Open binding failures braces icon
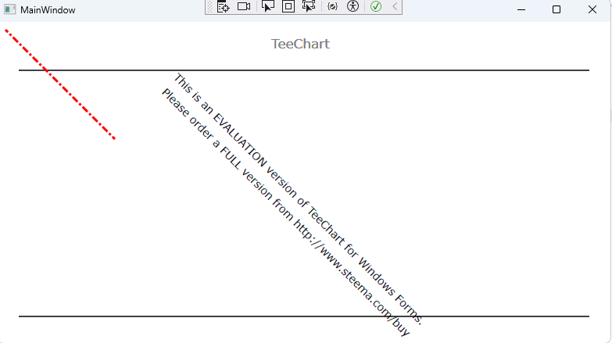Viewport: 612px width, 343px height. click(332, 6)
